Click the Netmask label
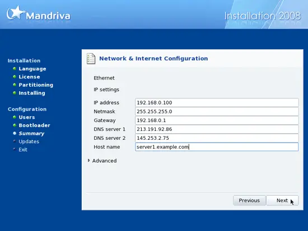Image resolution: width=308 pixels, height=231 pixels. pos(104,111)
